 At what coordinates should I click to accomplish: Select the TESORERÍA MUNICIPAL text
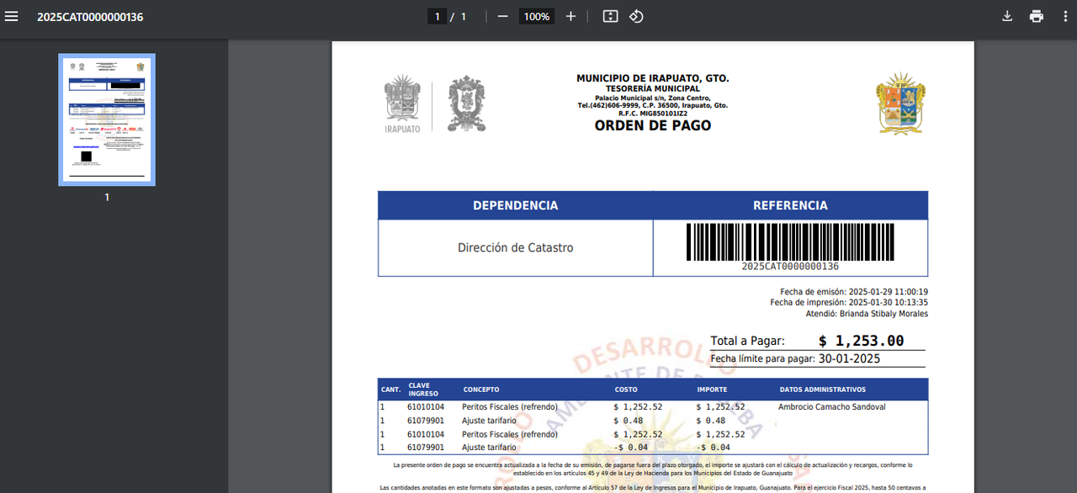653,88
